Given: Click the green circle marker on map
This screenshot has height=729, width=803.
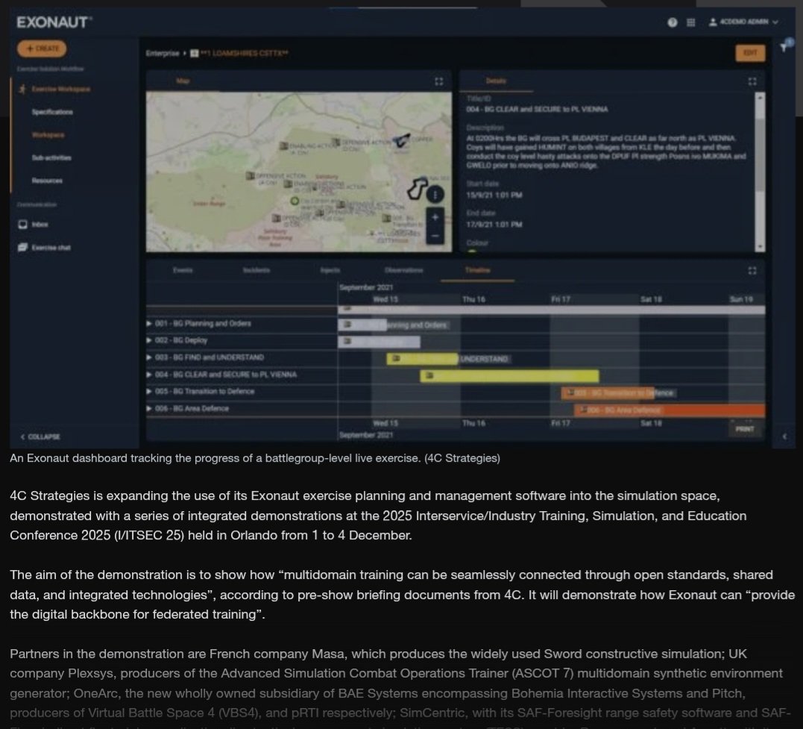Looking at the screenshot, I should click(x=295, y=201).
